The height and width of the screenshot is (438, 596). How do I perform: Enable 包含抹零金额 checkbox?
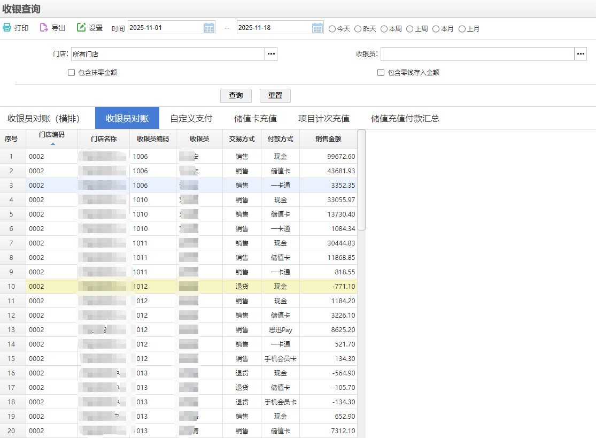(71, 73)
